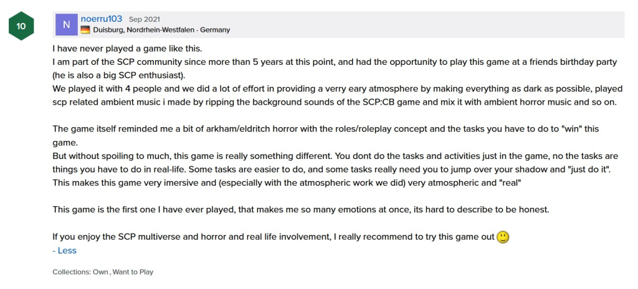
Task: Click the sentence about "so many emotions at once"
Action: 300,210
